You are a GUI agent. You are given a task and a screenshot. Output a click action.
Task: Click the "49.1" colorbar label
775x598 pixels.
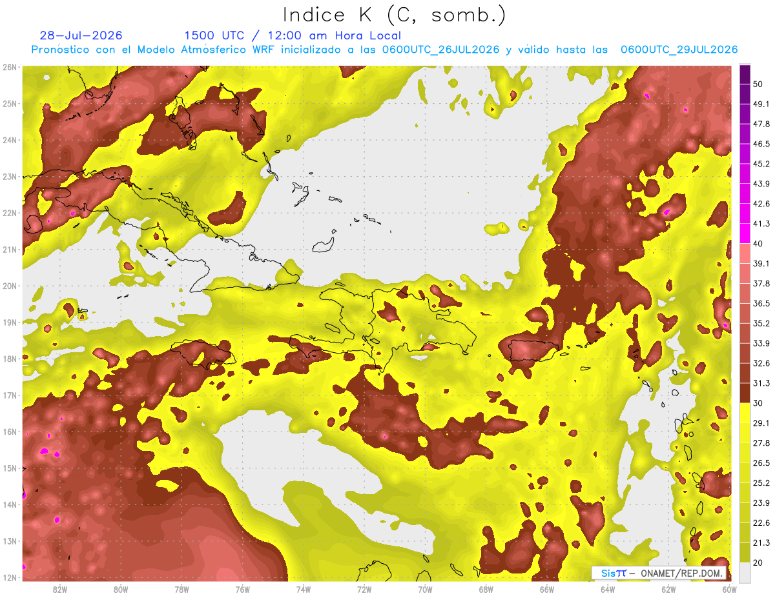click(x=761, y=104)
